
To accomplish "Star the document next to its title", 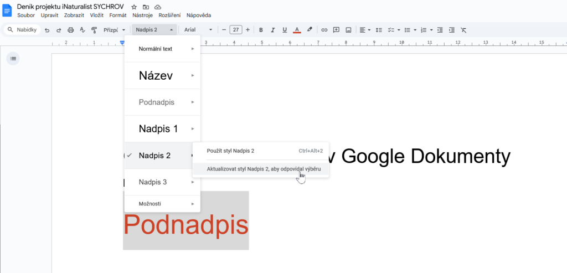I will click(134, 7).
